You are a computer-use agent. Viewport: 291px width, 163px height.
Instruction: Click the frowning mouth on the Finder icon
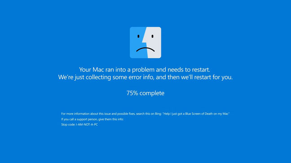tap(145, 49)
